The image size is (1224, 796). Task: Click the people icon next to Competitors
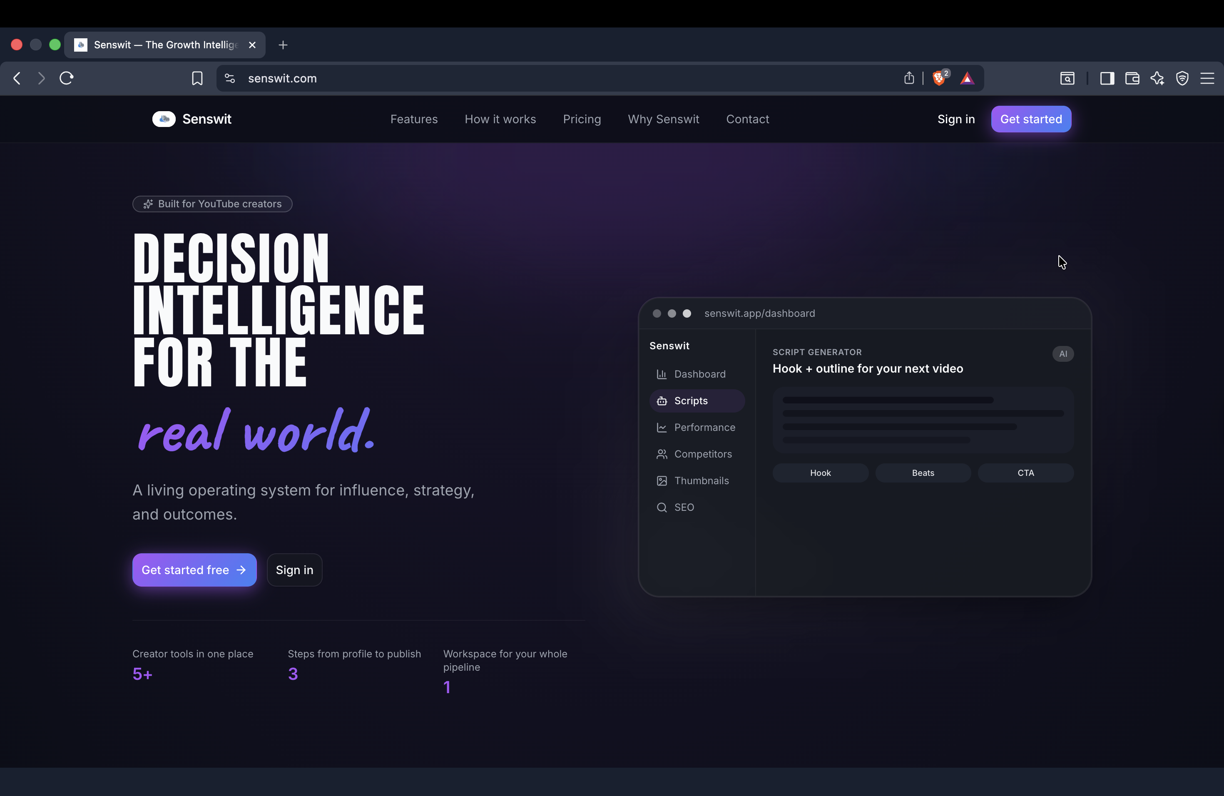662,454
